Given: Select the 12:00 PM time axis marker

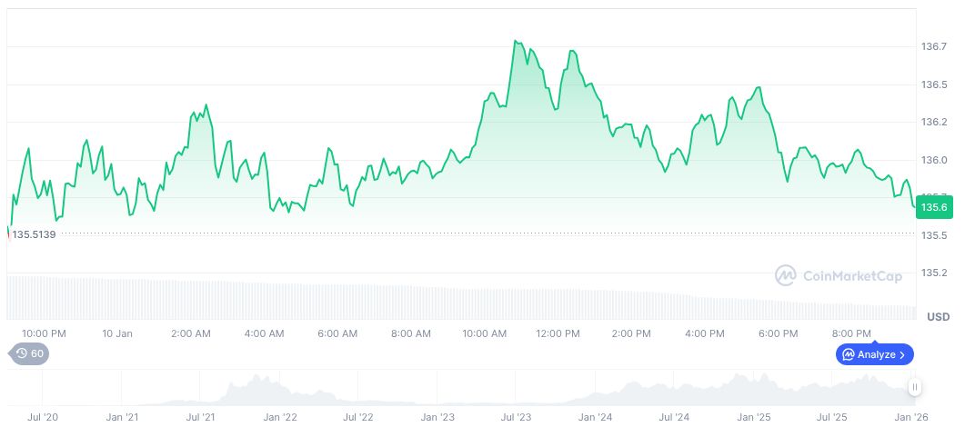Looking at the screenshot, I should point(558,333).
